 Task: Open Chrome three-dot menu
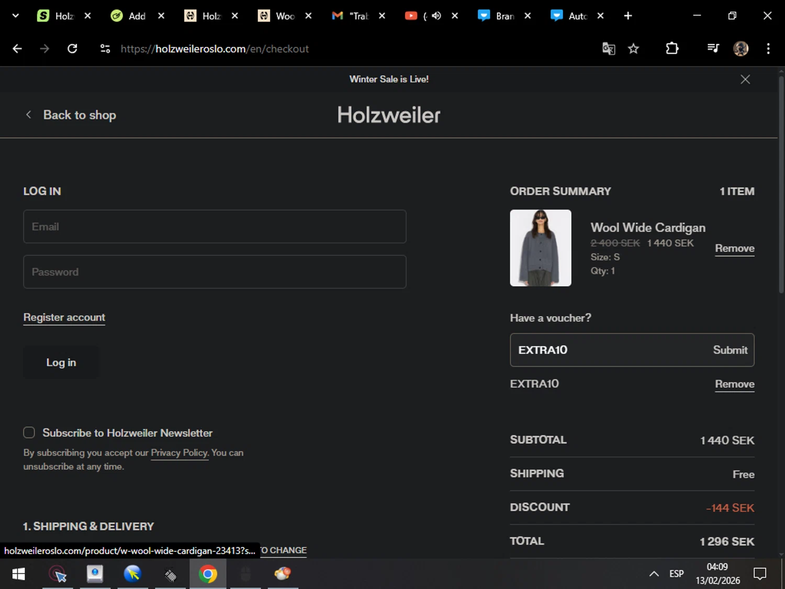tap(768, 49)
